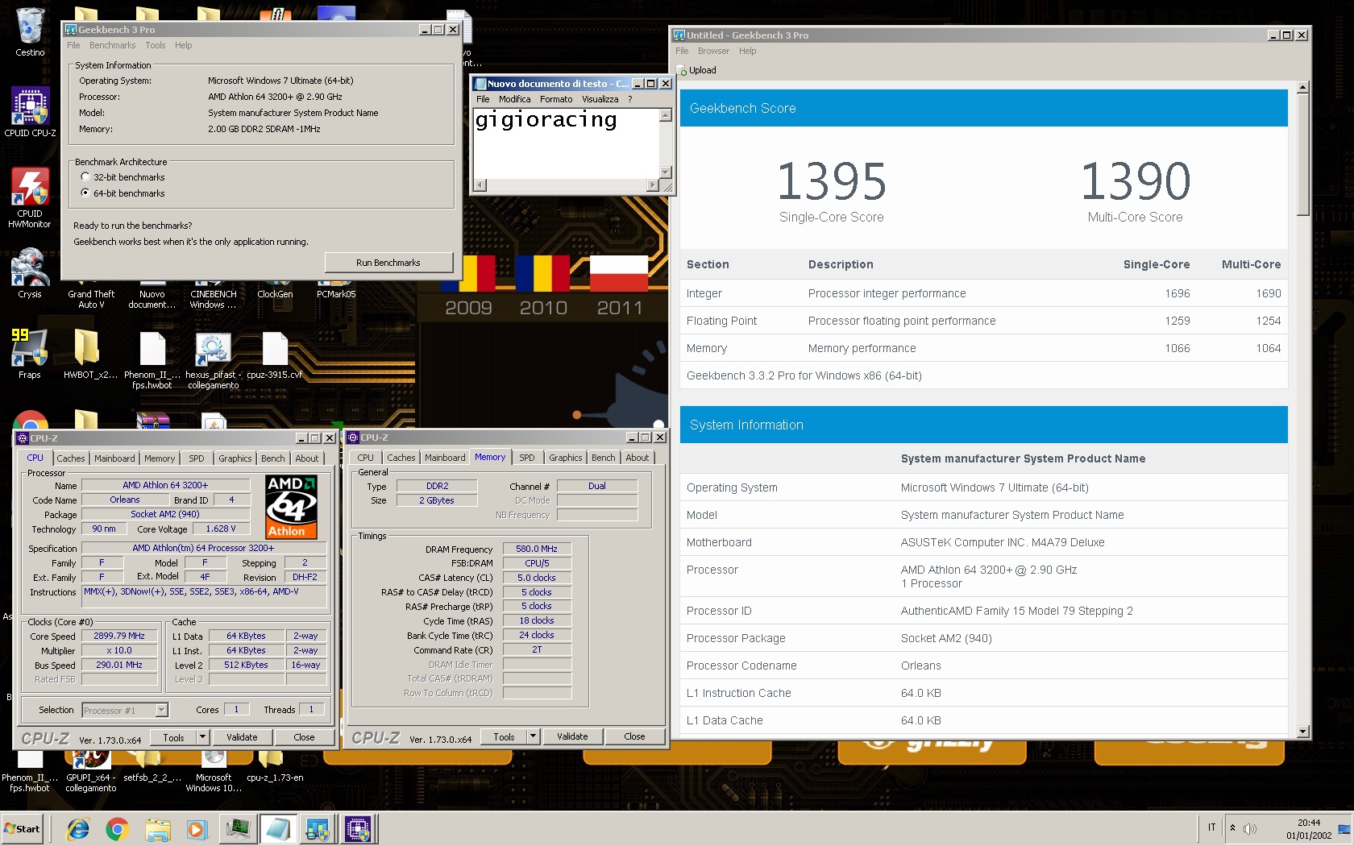Switch to Caches tab in left CPU-Z

[70, 458]
